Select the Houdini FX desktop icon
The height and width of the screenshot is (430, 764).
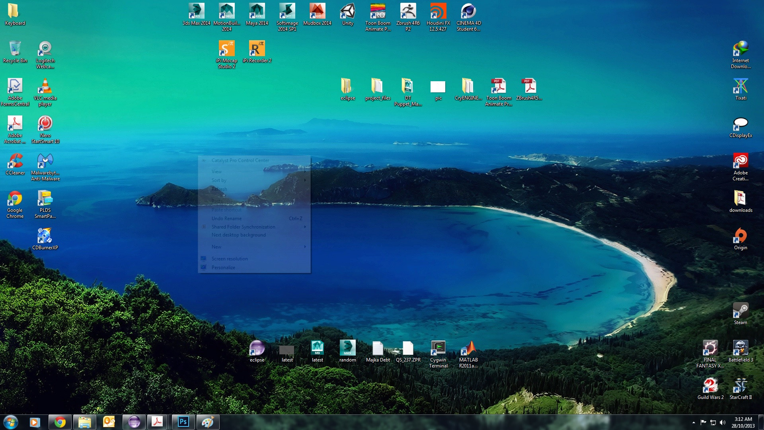438,17
